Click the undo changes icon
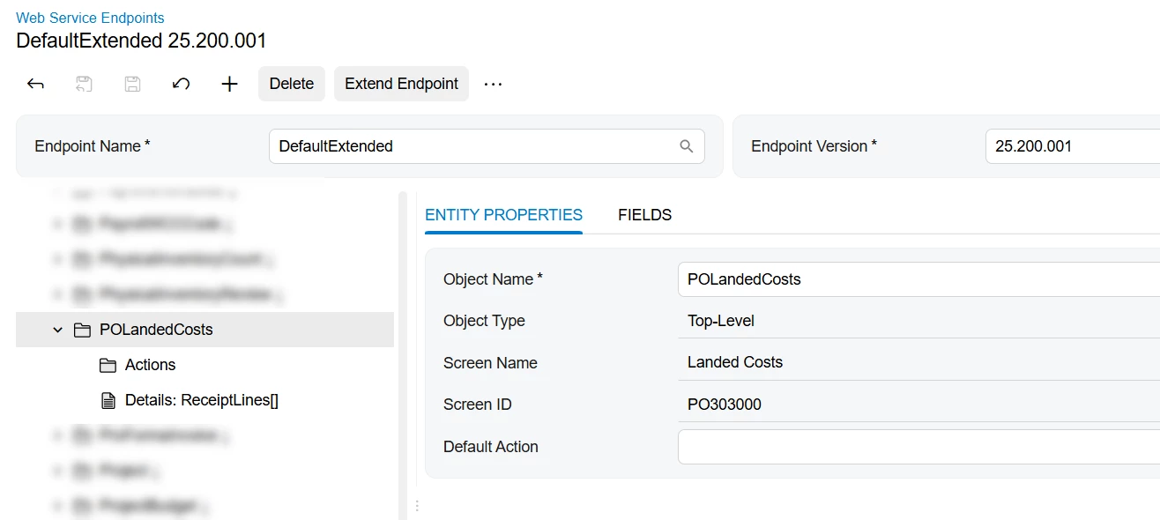Image resolution: width=1160 pixels, height=520 pixels. click(181, 84)
